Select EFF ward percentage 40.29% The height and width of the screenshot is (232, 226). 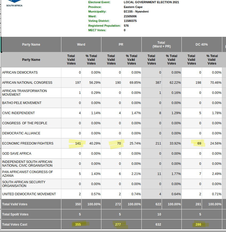(95, 143)
